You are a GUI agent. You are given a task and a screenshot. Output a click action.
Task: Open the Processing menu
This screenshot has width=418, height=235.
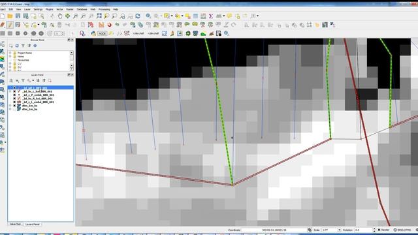coord(104,9)
